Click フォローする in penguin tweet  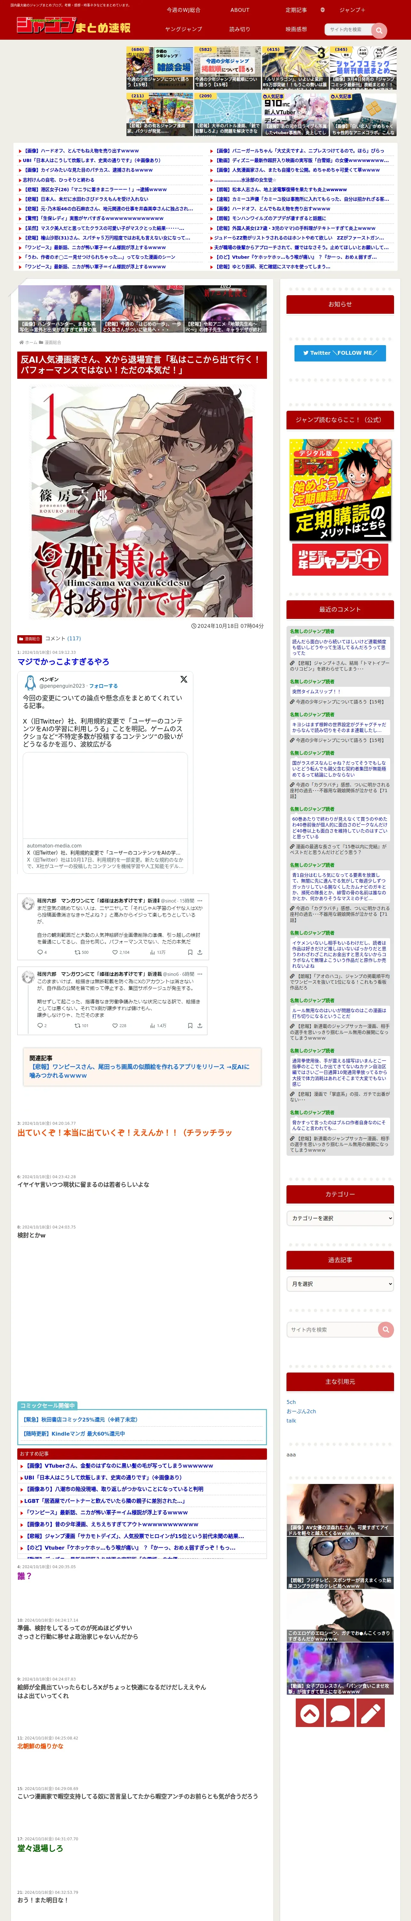pos(104,686)
